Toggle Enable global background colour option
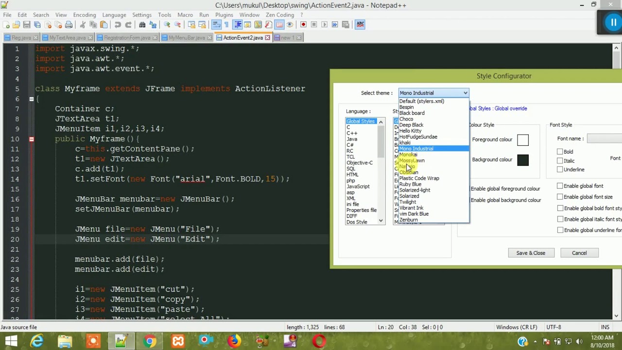 (x=505, y=200)
